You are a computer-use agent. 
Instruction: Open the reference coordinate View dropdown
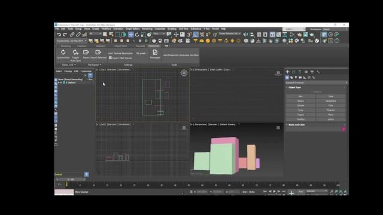click(x=159, y=33)
